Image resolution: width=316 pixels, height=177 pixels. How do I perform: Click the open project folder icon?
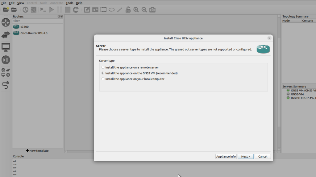[x=14, y=10]
